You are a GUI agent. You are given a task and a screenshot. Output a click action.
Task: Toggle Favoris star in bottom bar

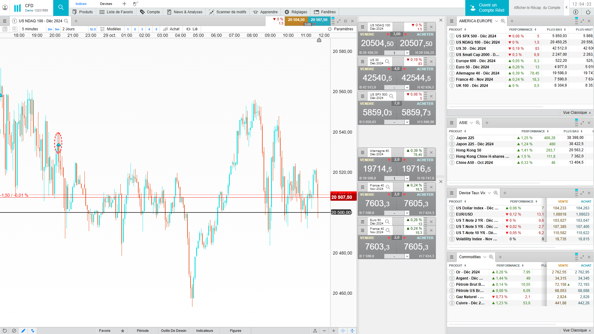click(123, 331)
